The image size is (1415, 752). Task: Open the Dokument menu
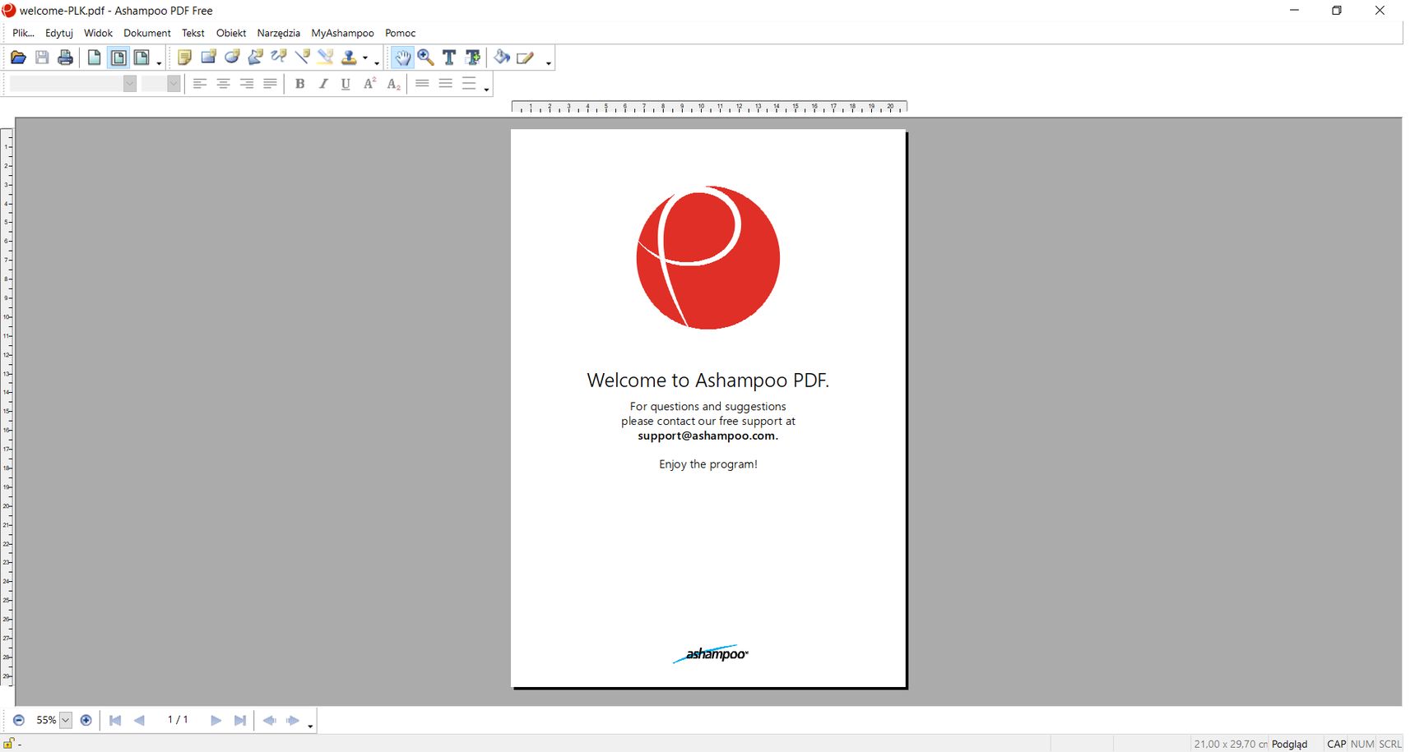click(147, 33)
